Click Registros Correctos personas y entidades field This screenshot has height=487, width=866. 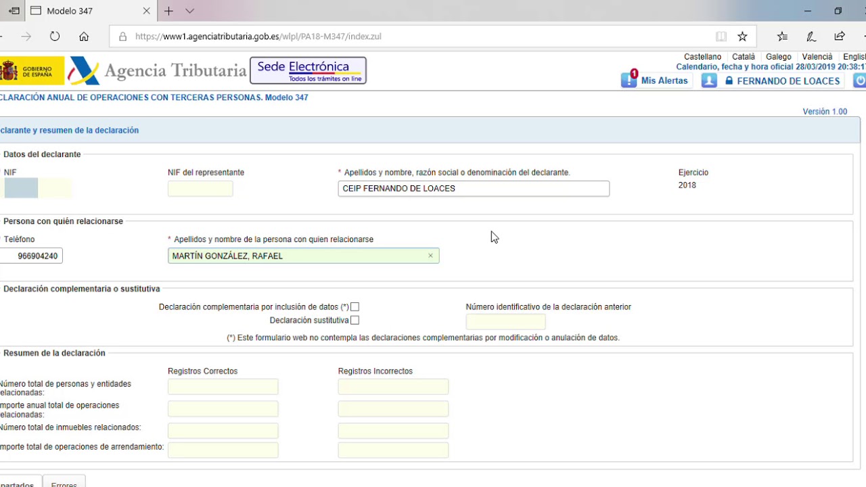[223, 387]
